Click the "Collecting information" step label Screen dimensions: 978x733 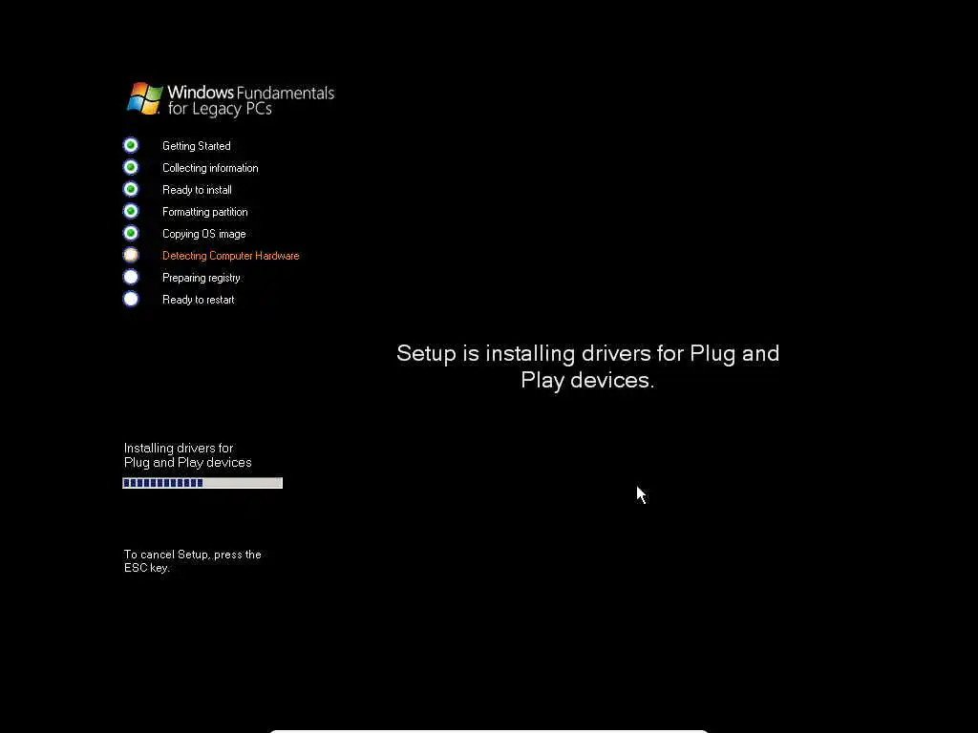click(x=210, y=168)
